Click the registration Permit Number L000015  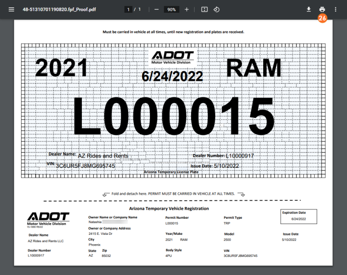(x=172, y=223)
